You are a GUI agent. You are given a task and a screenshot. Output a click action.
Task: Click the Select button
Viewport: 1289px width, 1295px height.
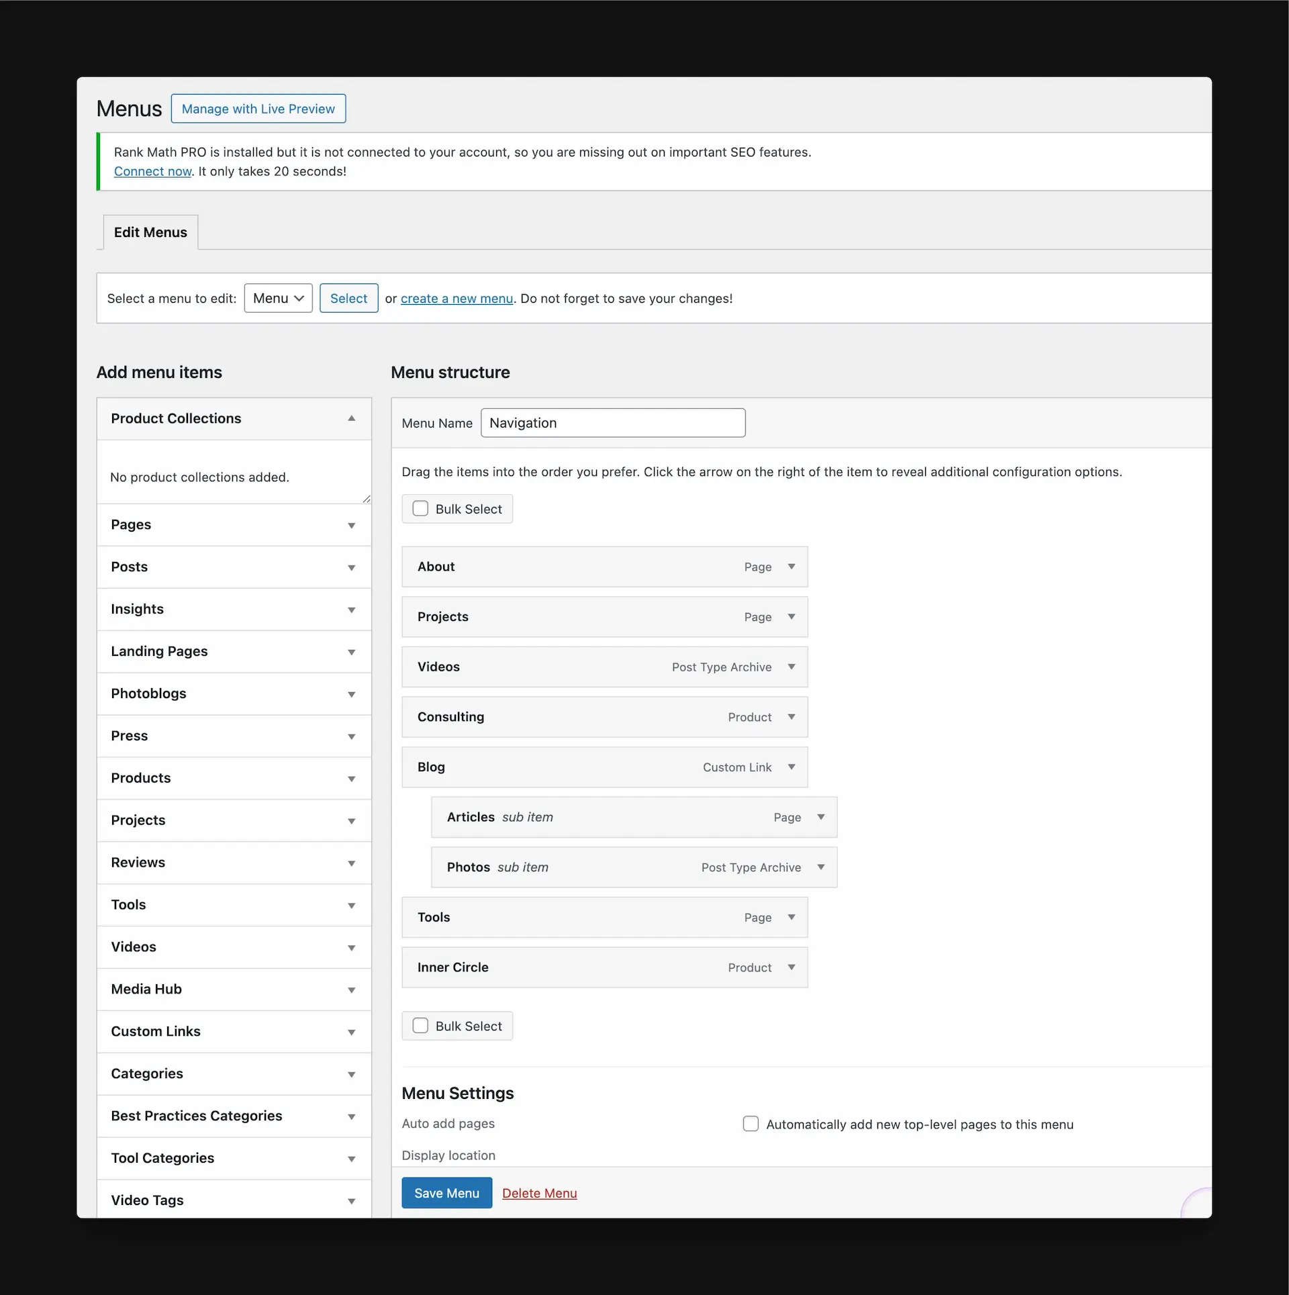point(348,298)
